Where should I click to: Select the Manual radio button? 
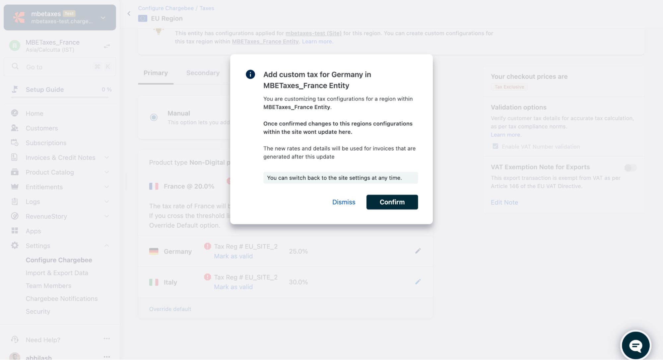(154, 117)
